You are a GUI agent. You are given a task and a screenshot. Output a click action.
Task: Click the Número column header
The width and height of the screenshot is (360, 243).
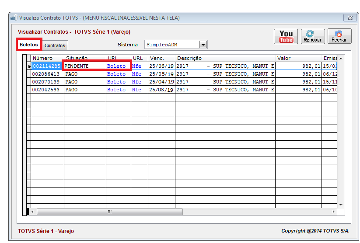47,58
